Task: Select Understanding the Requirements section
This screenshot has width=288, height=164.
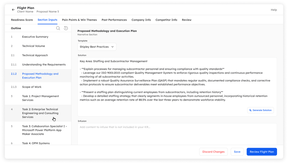Action: tap(38, 64)
